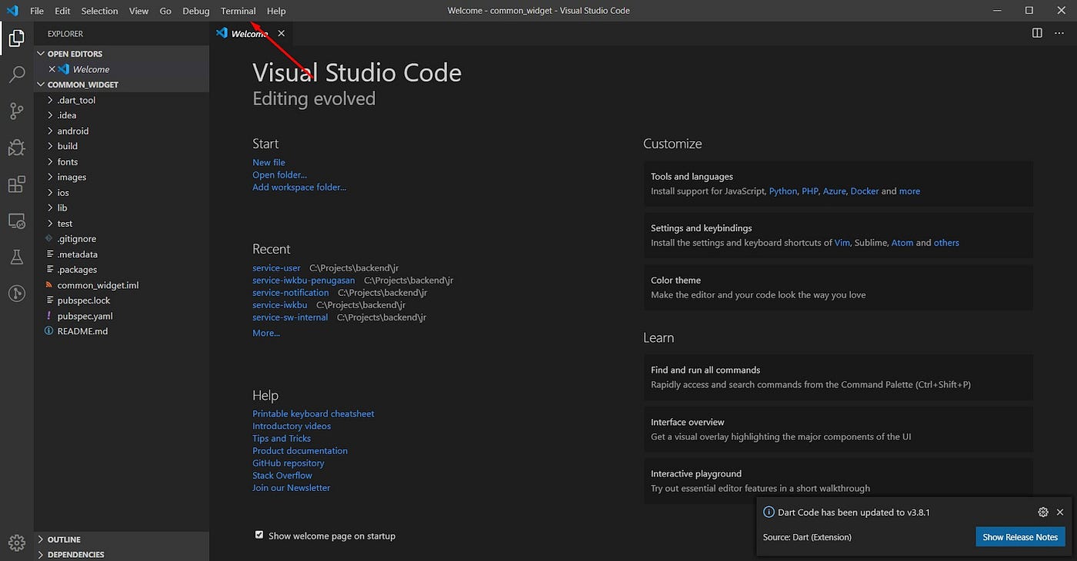This screenshot has height=561, width=1077.
Task: Open Printable keyboard cheatsheet link
Action: [x=313, y=413]
